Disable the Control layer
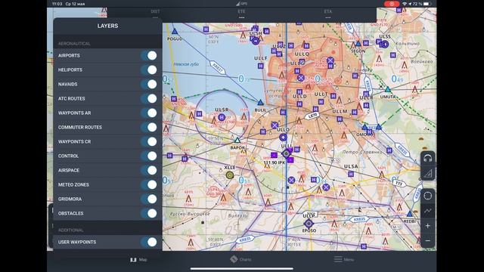484x272 pixels. (149, 156)
